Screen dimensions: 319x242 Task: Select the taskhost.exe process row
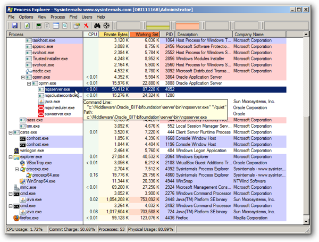147,40
